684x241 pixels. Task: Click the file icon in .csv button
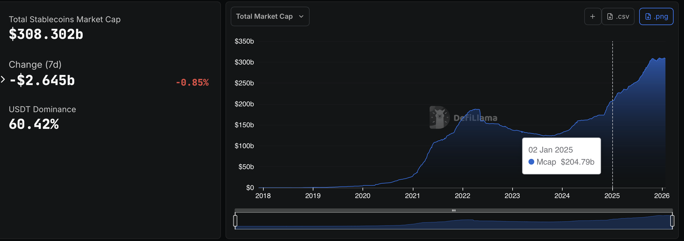(x=610, y=17)
